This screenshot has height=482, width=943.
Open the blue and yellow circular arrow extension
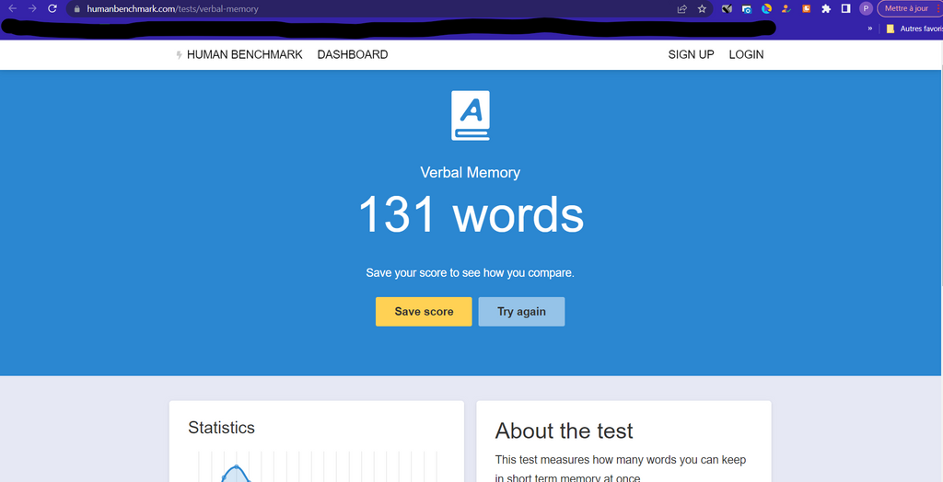coord(766,8)
